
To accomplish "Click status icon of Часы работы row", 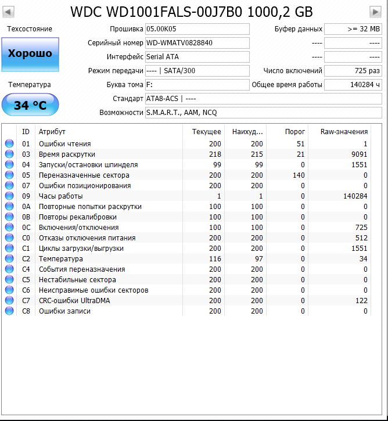I will [x=9, y=196].
